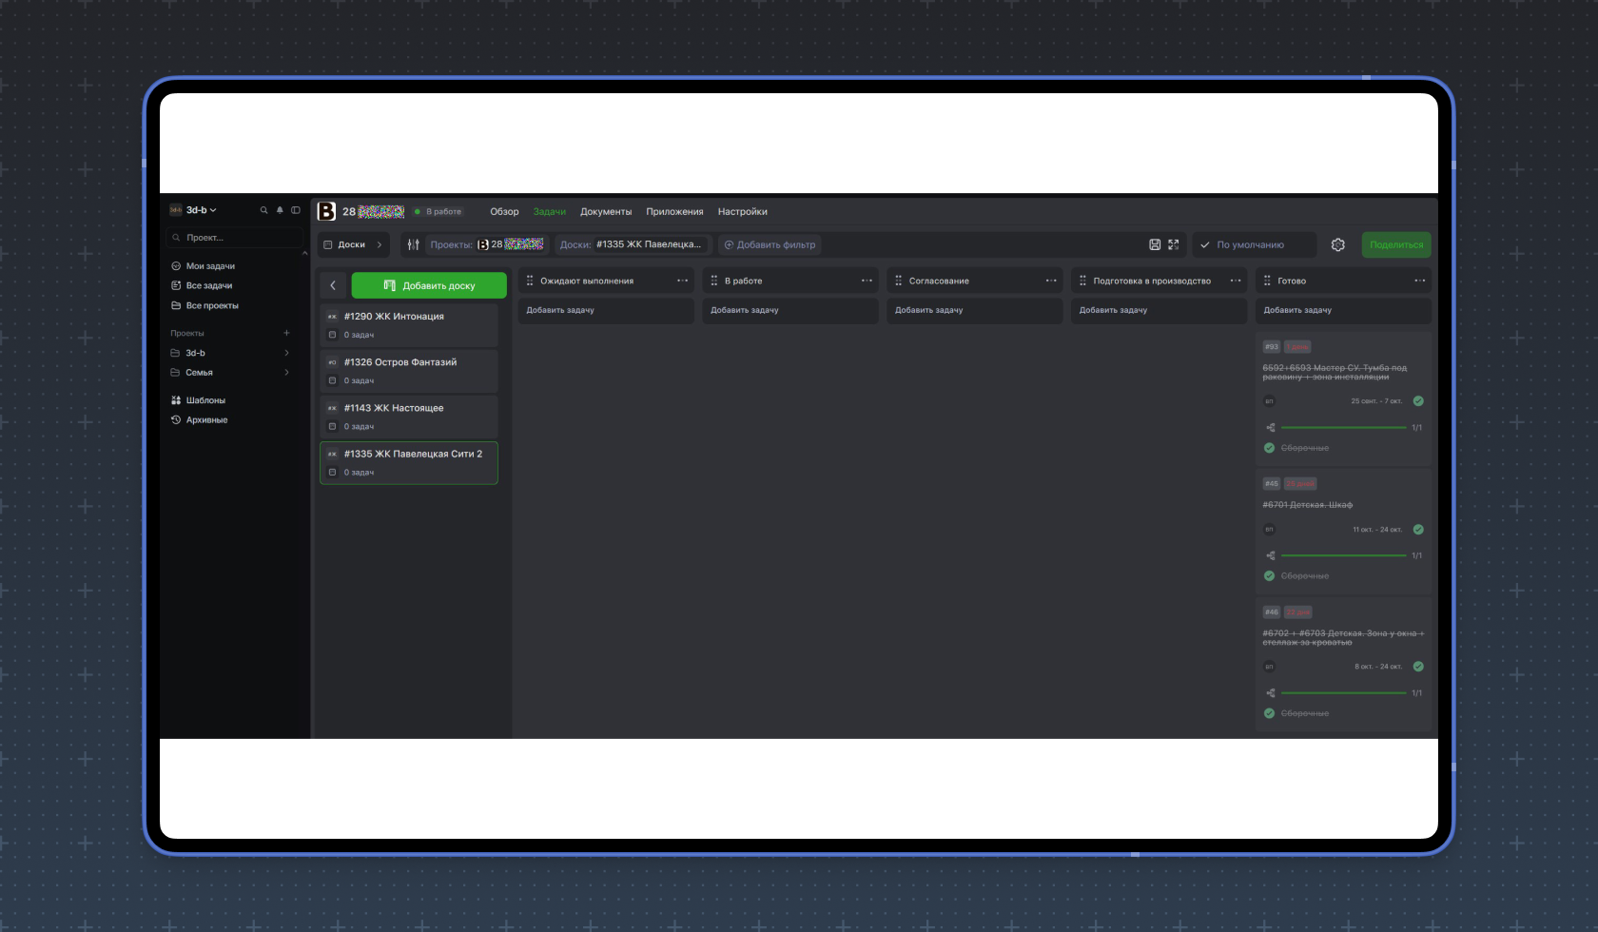The height and width of the screenshot is (932, 1598).
Task: Open the Обзор tab
Action: coord(504,212)
